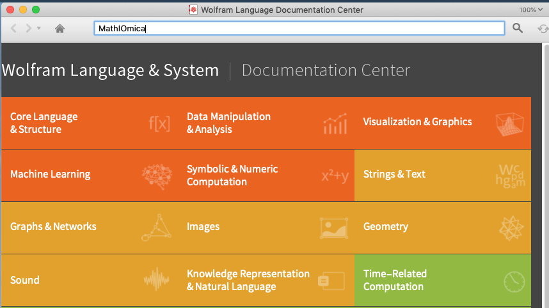Open Data Manipulation & Analysis
Screen dimensions: 549x308
coord(228,123)
